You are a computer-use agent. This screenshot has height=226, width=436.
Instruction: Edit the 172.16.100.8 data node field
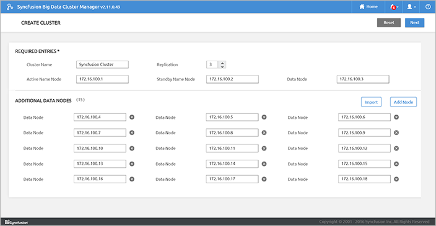[x=232, y=133]
